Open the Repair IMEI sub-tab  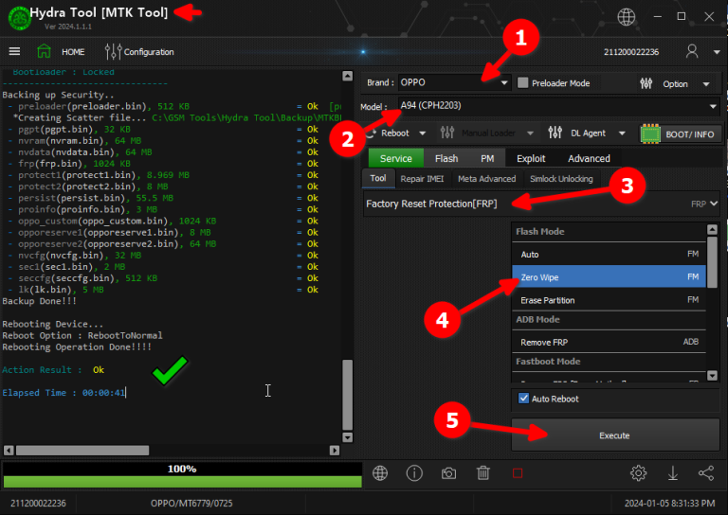422,179
